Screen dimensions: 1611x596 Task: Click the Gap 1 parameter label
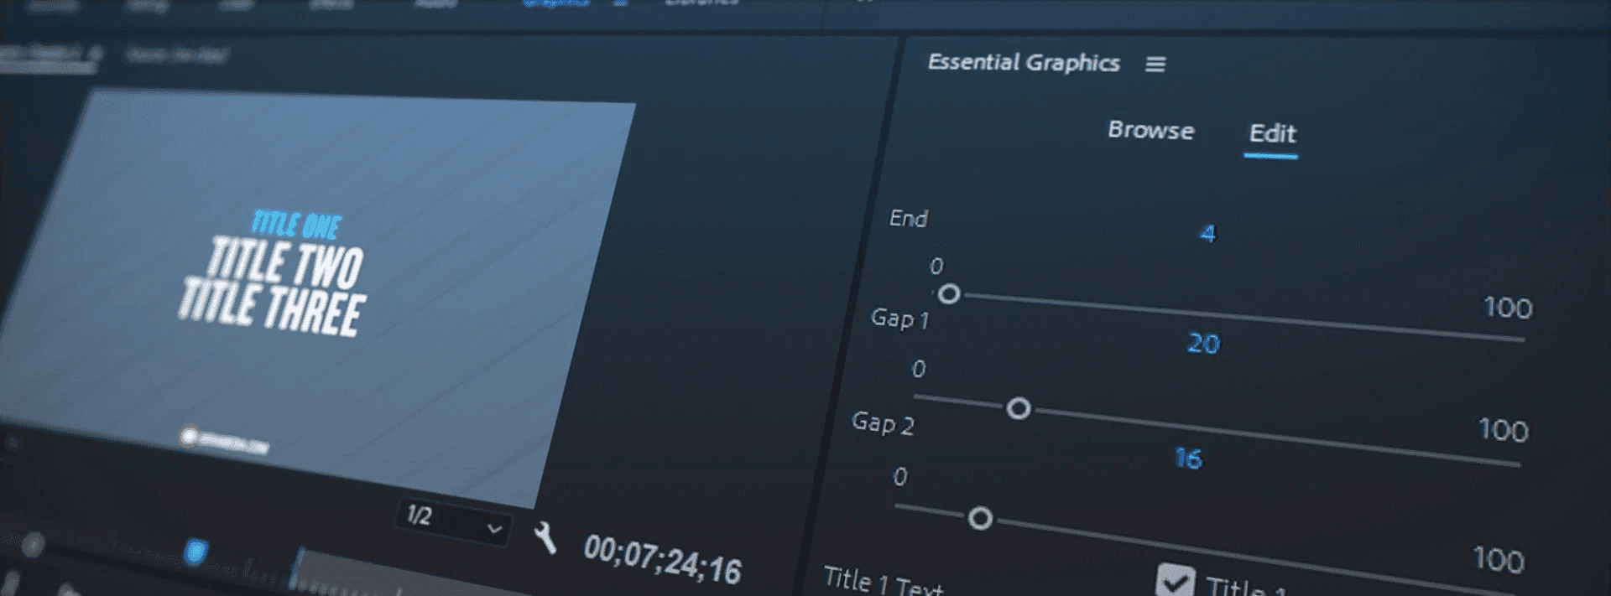point(899,319)
